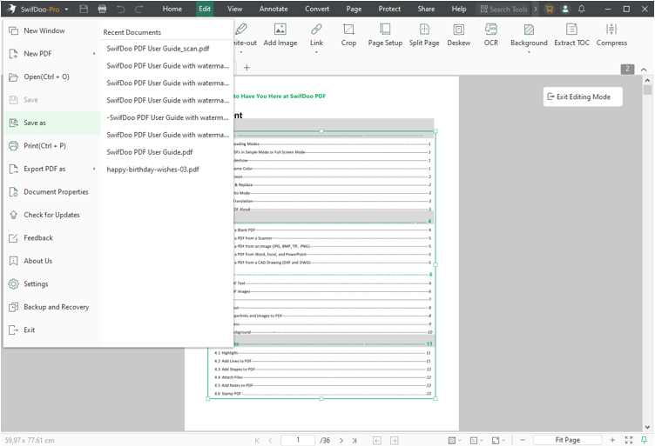
Task: Zoom in with plus button
Action: point(612,440)
